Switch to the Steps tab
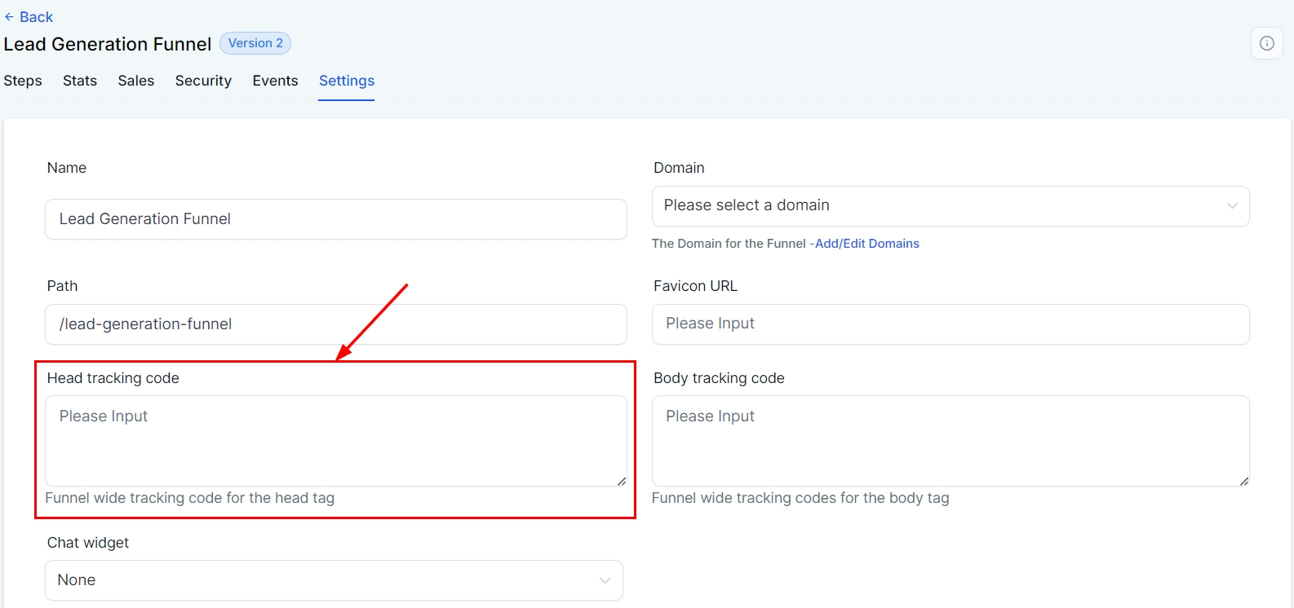 [23, 81]
